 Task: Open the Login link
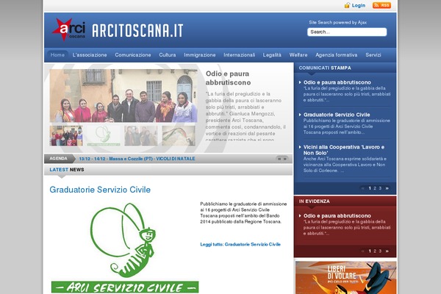[359, 5]
